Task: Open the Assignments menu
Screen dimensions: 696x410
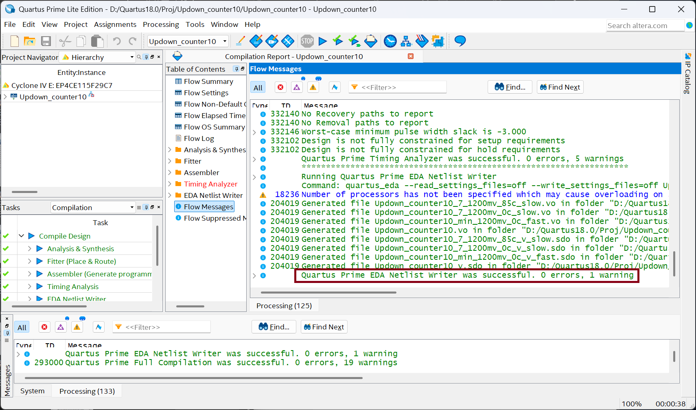Action: tap(115, 24)
